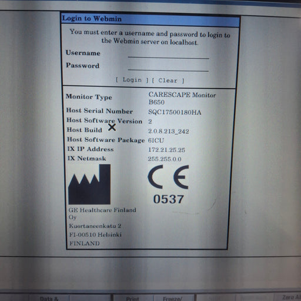Viewport: 301px width, 301px height.
Task: Click the 'FINLAND' country line
Action: (x=85, y=243)
